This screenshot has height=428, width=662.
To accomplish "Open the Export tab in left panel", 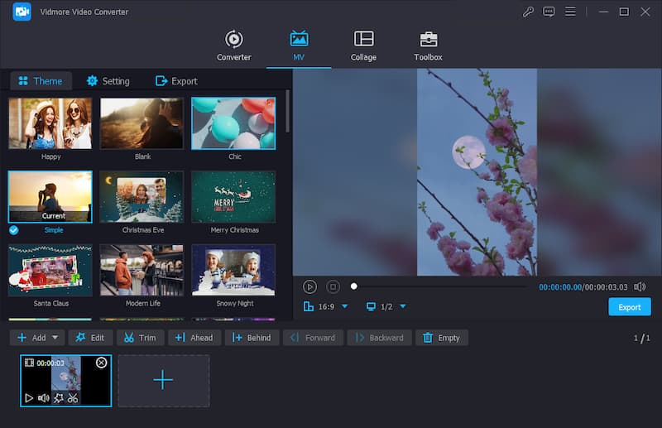I will tap(176, 80).
